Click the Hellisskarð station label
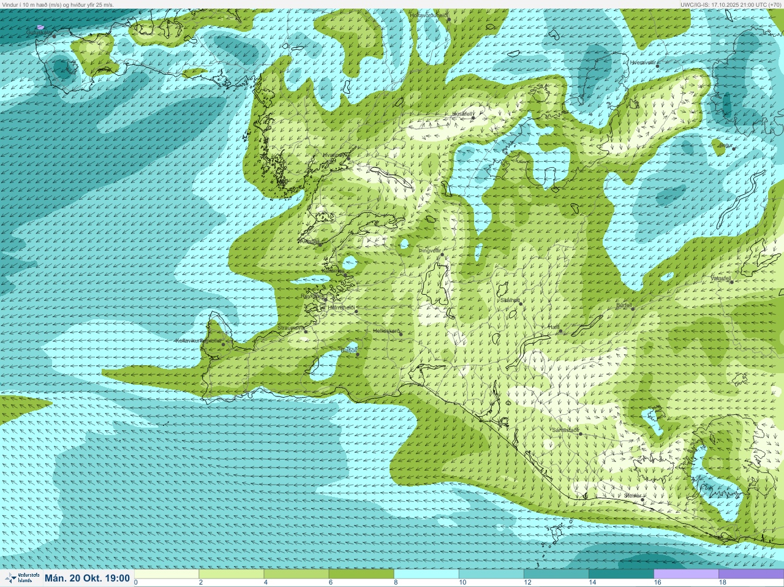This screenshot has height=587, width=784. (386, 331)
